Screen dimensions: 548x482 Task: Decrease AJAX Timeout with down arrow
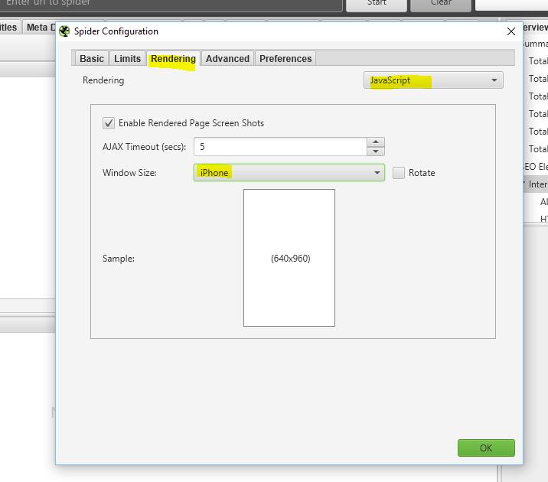click(x=375, y=151)
